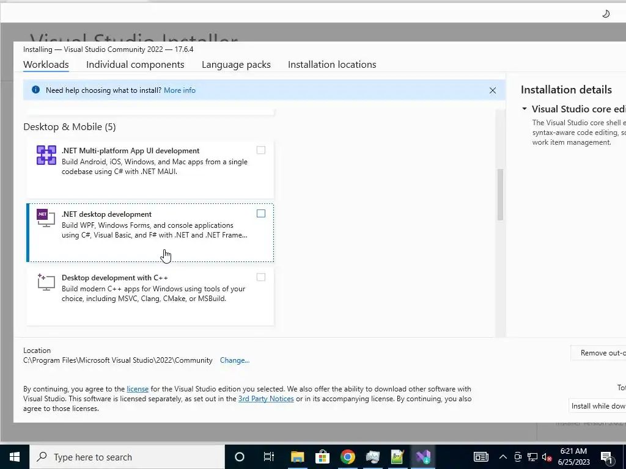
Task: Open the Action Center notifications icon
Action: [x=607, y=457]
